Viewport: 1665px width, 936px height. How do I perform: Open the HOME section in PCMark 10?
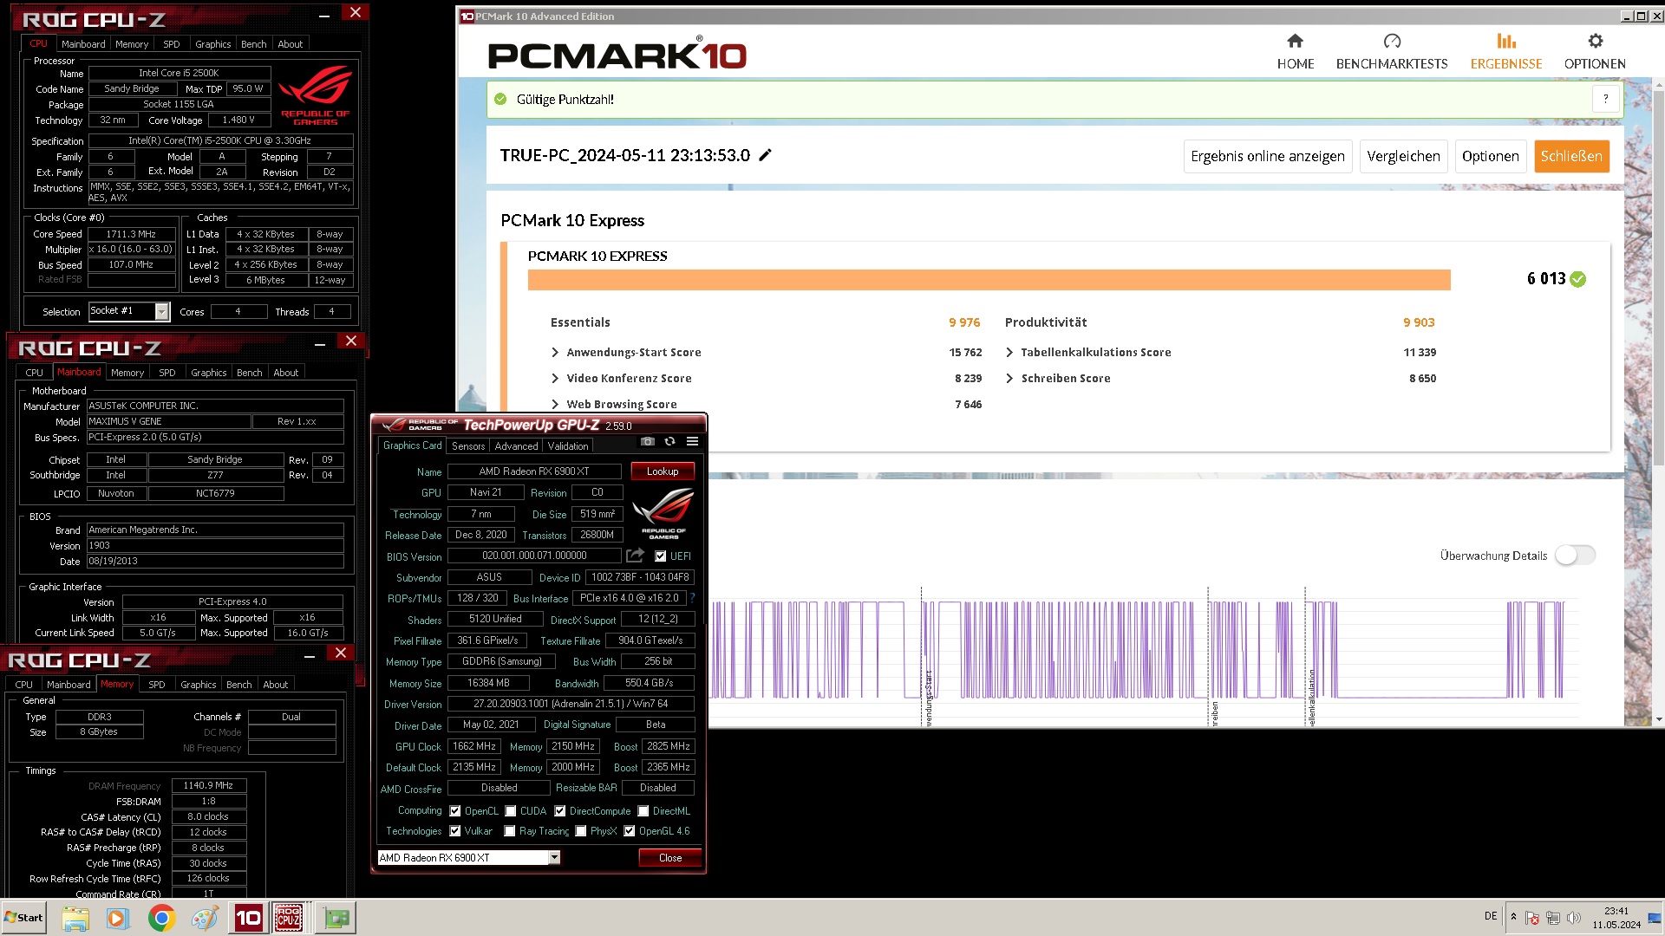[x=1295, y=52]
